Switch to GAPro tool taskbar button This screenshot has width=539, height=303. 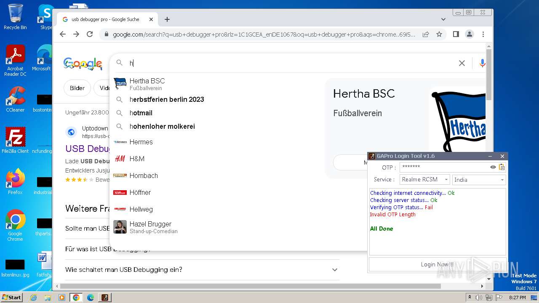tap(105, 298)
